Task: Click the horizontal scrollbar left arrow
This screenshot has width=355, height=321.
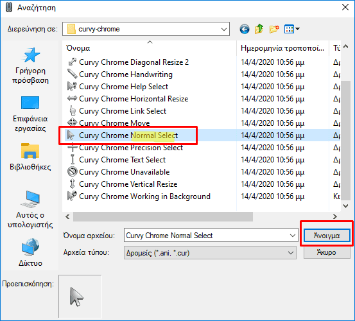Action: [x=67, y=216]
